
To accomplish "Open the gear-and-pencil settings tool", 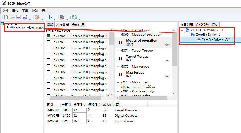I will tap(37, 17).
